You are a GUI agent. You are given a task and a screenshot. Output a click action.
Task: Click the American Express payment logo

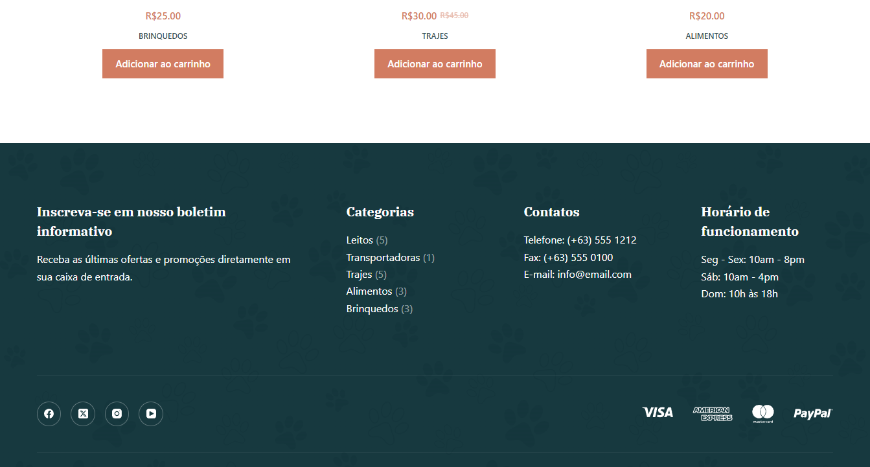tap(712, 414)
